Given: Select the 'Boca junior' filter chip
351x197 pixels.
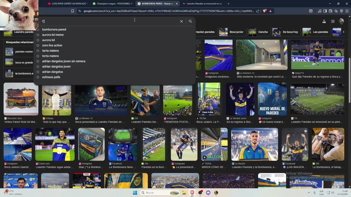Looking at the screenshot, I should click(231, 32).
